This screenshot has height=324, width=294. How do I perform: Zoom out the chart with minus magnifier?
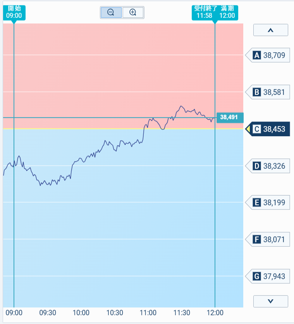coord(111,12)
